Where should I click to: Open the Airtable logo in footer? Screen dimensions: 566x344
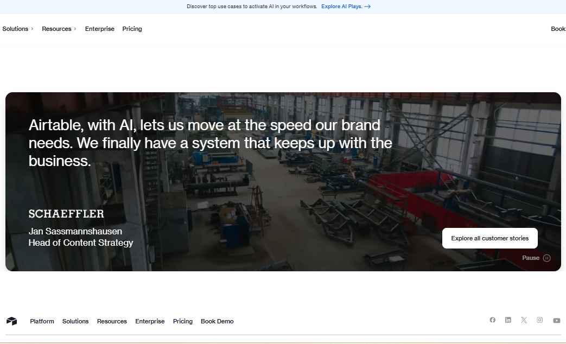point(11,321)
